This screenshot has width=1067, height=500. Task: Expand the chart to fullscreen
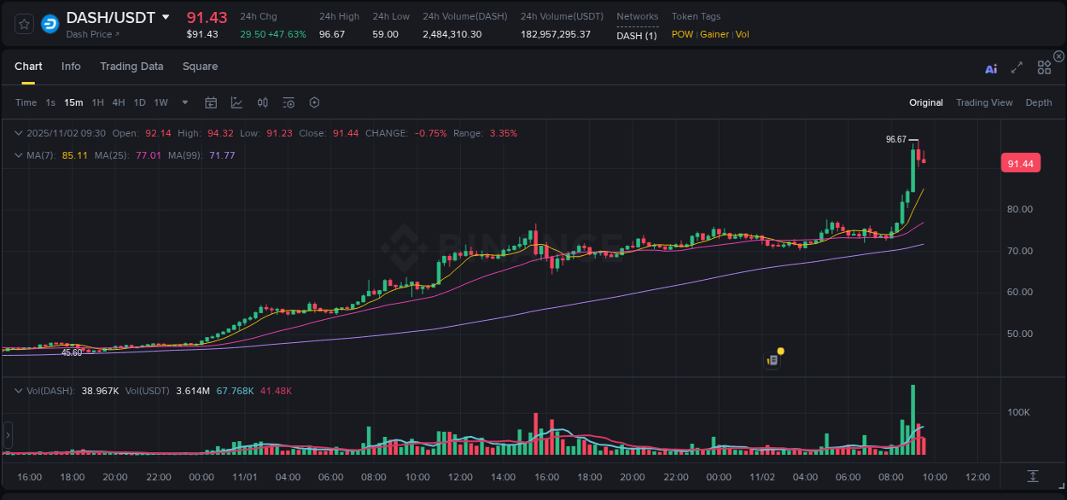coord(1017,67)
